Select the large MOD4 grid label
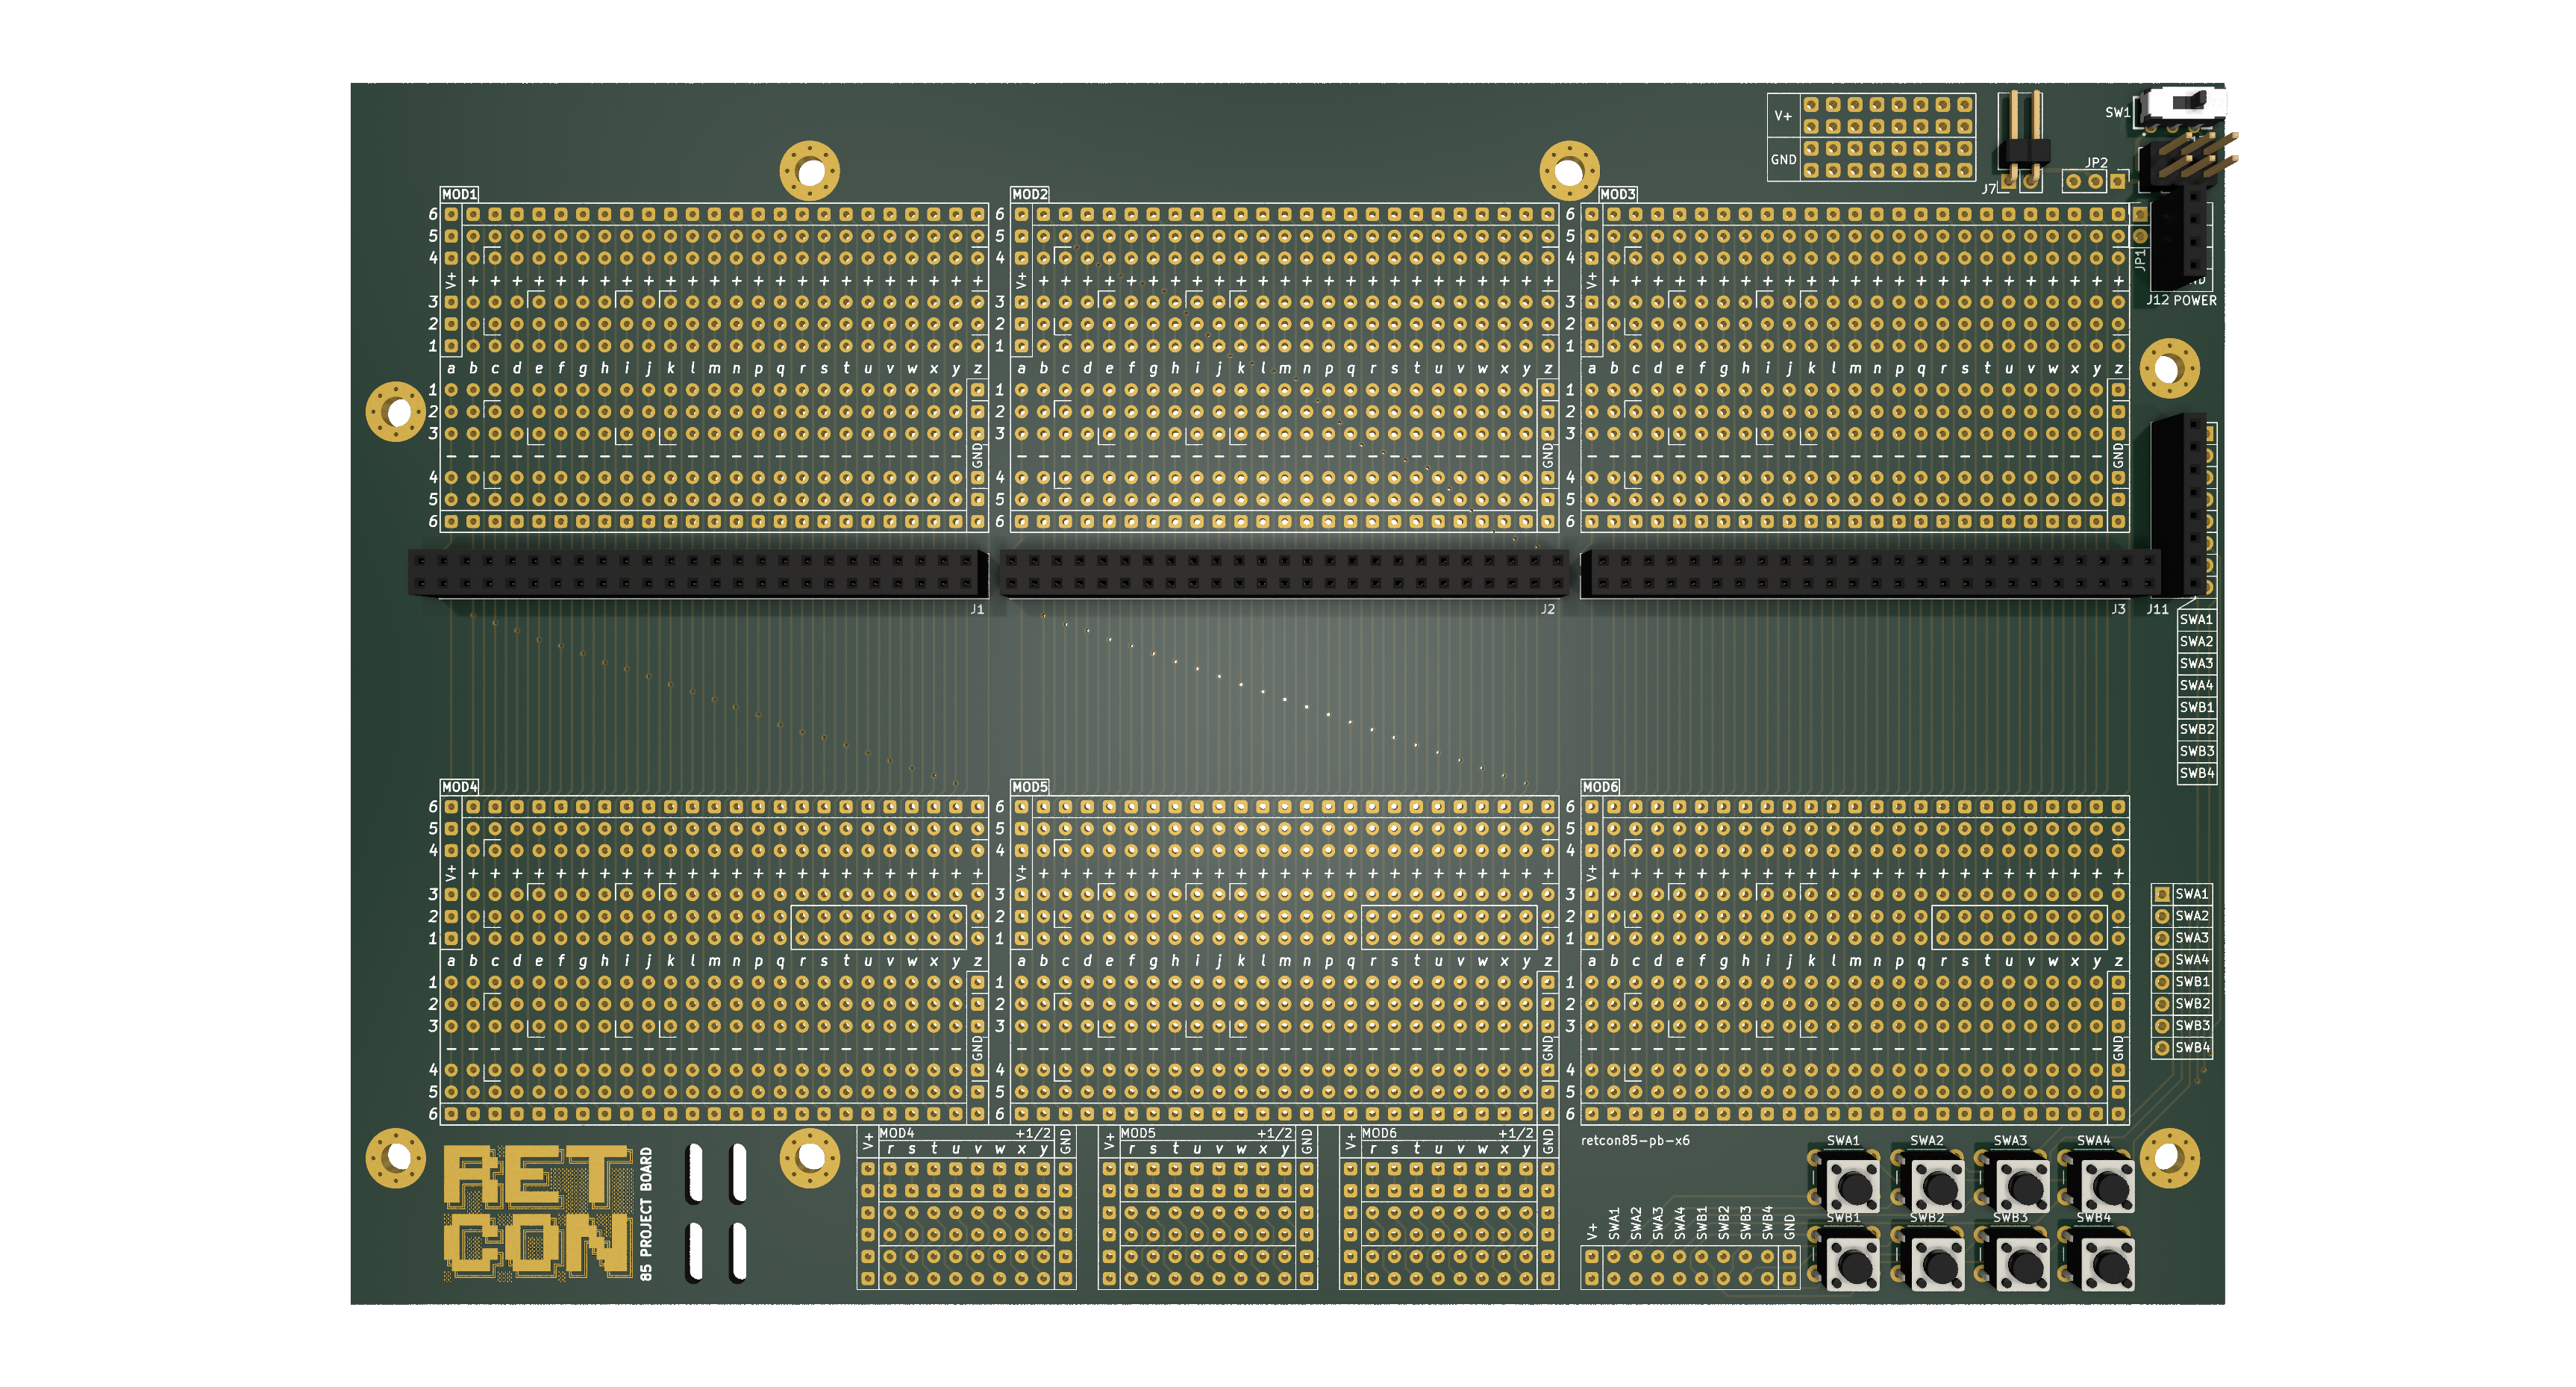This screenshot has height=1387, width=2576. tap(460, 787)
